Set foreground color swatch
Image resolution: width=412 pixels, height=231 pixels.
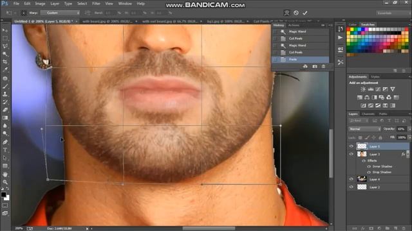pyautogui.click(x=3, y=194)
